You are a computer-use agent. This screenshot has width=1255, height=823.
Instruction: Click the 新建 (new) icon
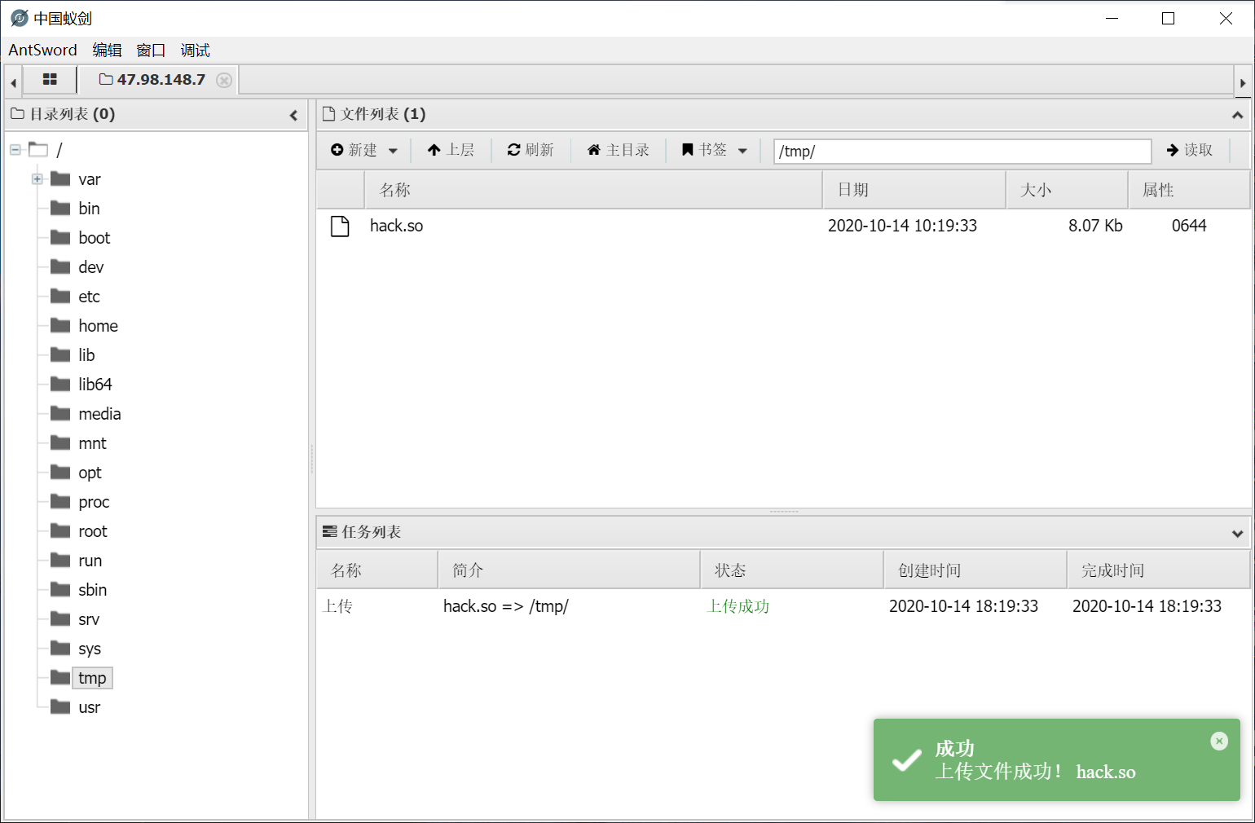337,150
